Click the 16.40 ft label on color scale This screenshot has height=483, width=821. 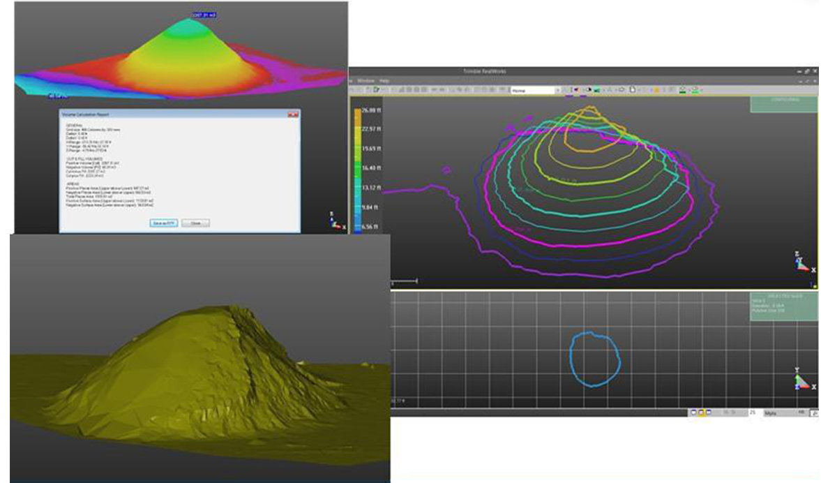[x=371, y=168]
